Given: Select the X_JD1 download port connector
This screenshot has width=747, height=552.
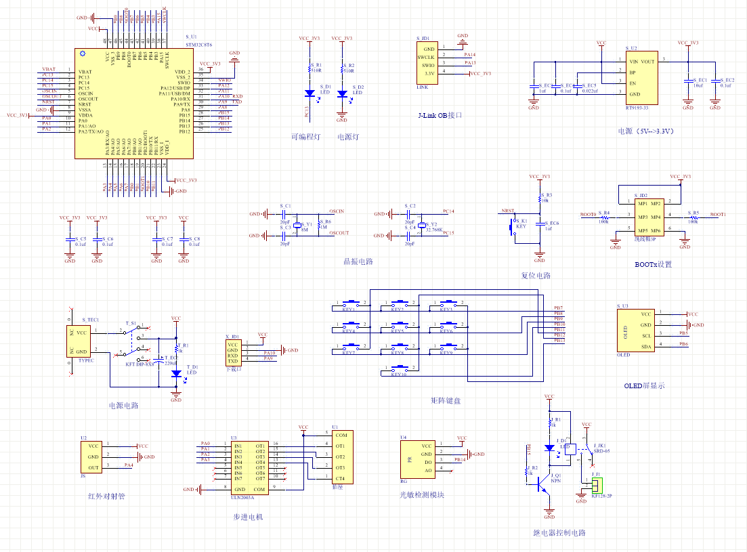Looking at the screenshot, I should tap(234, 352).
